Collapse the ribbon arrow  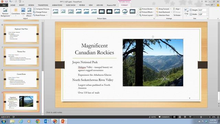point(218,18)
